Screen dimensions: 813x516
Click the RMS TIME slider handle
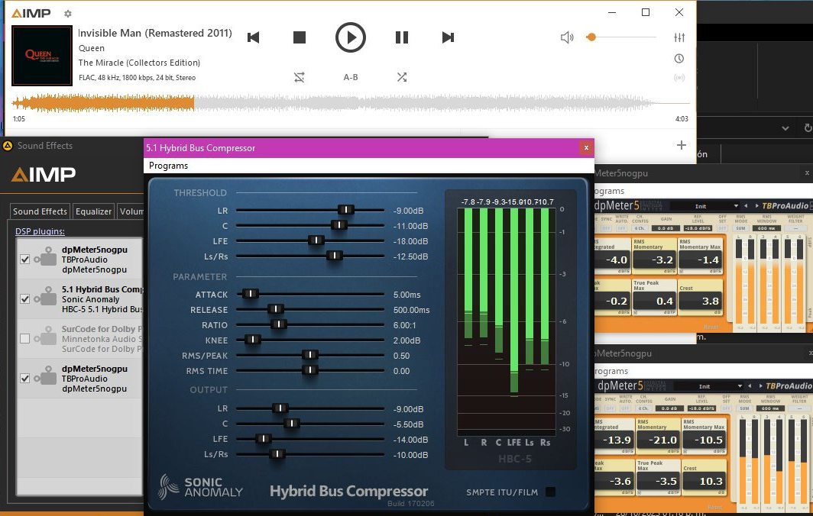tap(309, 370)
